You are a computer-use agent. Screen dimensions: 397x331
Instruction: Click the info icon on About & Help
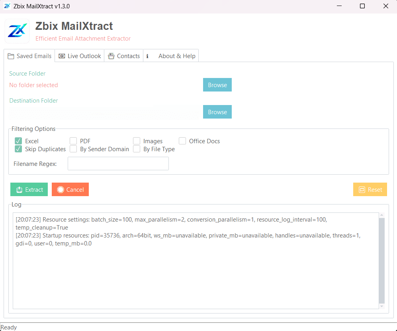point(147,56)
